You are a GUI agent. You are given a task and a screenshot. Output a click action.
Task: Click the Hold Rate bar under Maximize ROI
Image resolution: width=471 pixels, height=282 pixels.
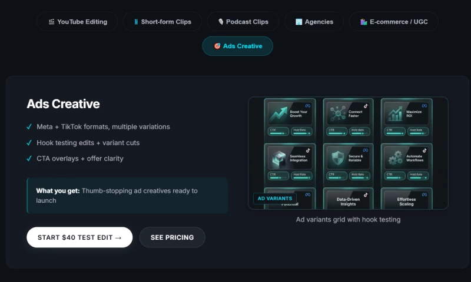418,133
